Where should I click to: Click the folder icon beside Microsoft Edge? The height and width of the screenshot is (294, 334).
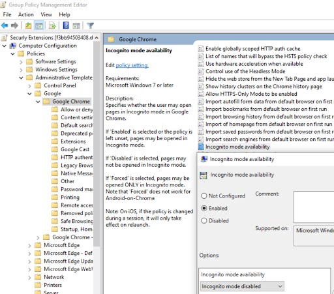[38, 245]
